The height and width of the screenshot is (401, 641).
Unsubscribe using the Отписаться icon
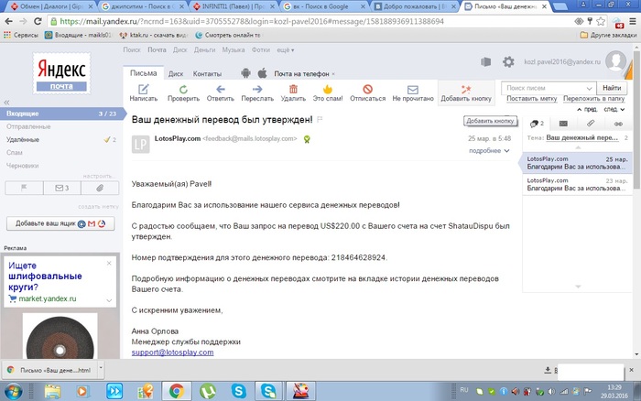point(367,89)
